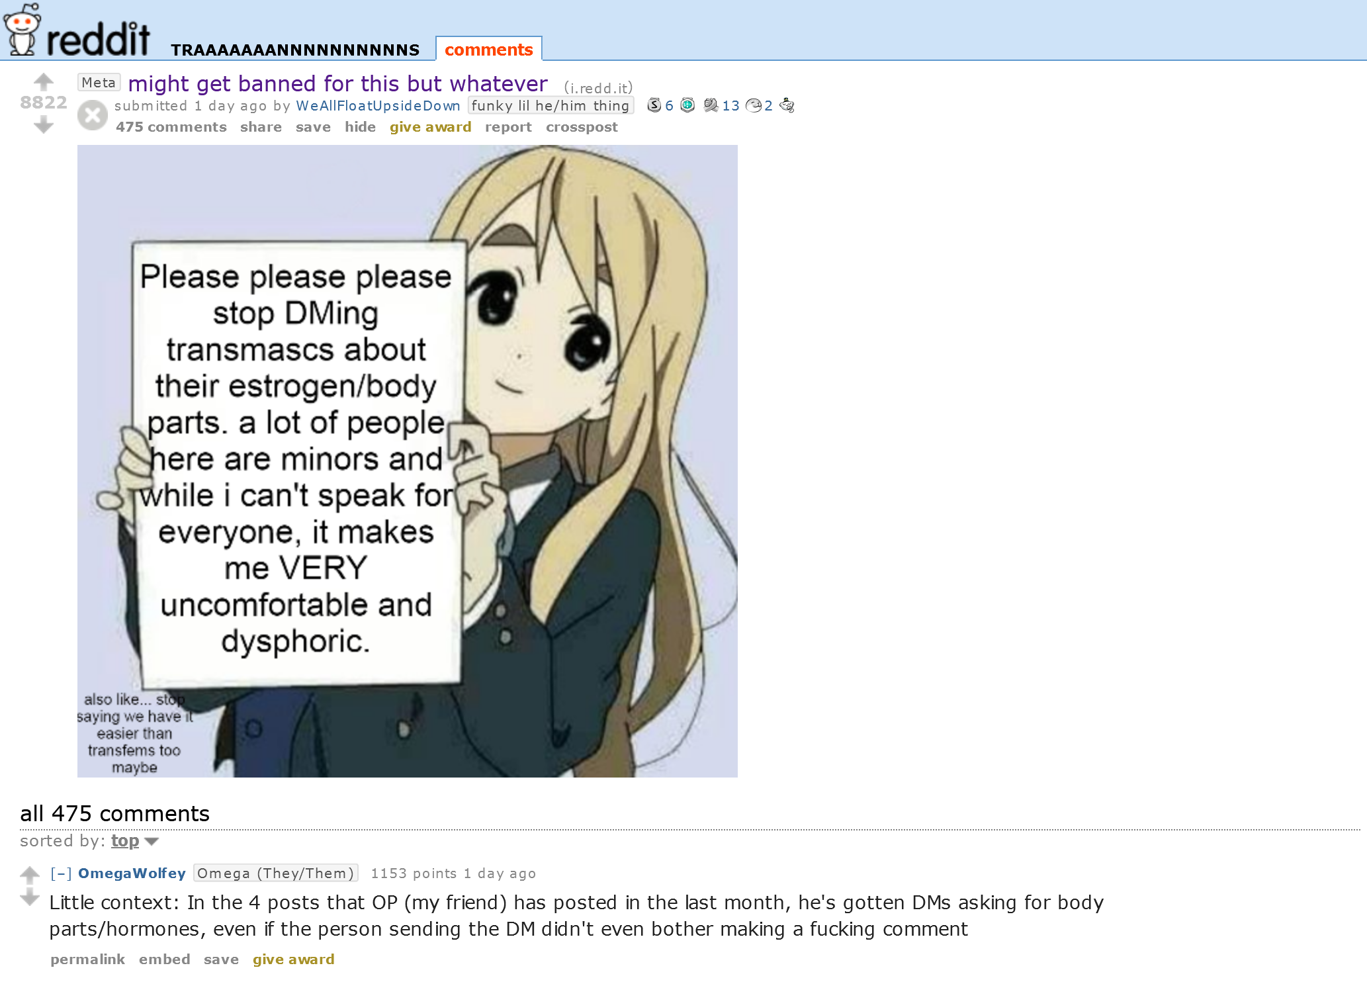
Task: Open the post title link
Action: point(337,84)
